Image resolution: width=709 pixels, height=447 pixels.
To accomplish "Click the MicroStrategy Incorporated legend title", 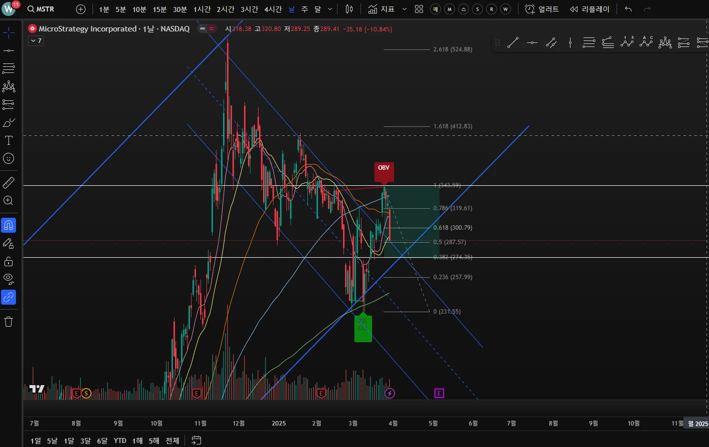I will point(87,29).
